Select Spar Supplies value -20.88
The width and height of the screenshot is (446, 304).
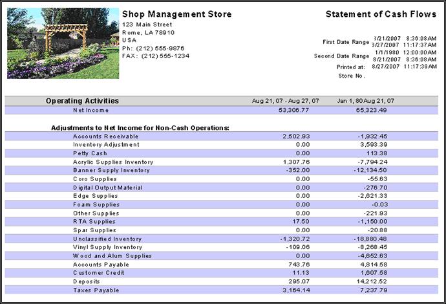377,230
